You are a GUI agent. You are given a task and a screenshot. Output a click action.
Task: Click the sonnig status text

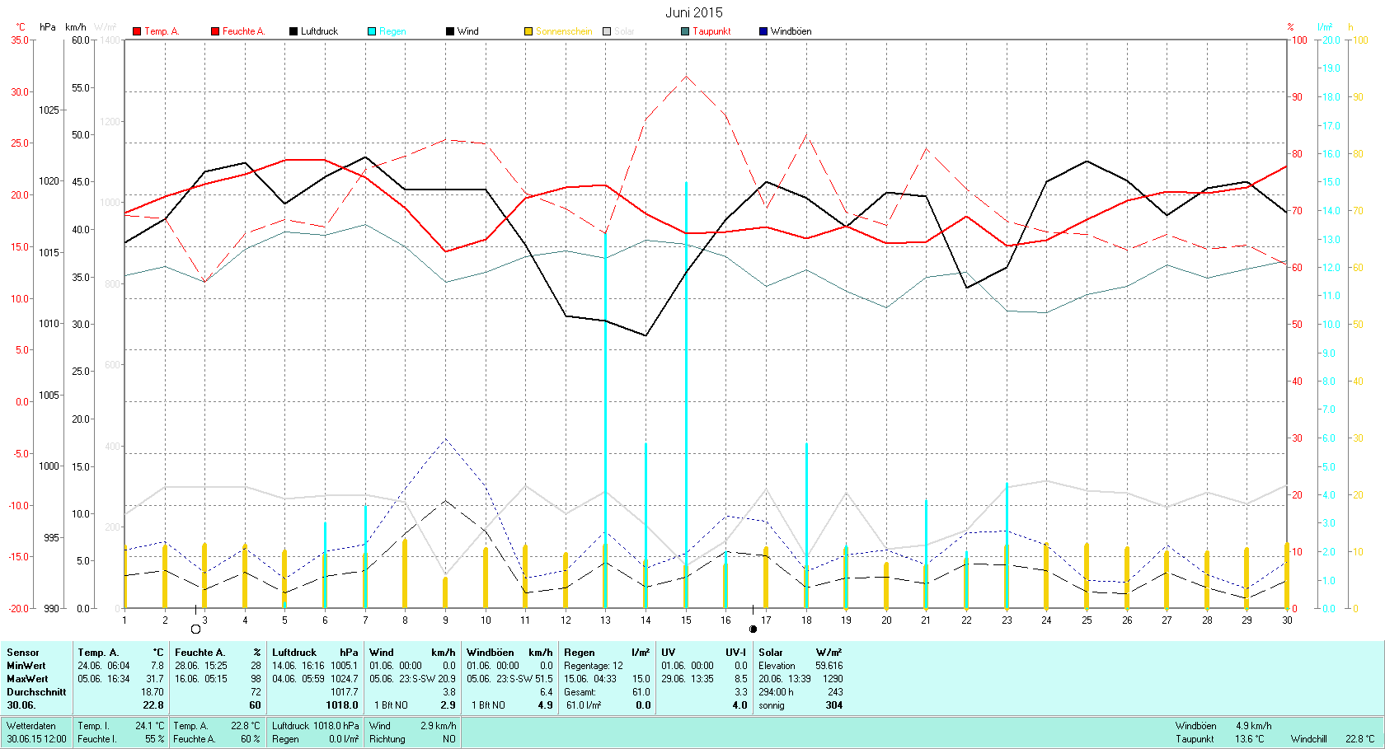click(772, 705)
